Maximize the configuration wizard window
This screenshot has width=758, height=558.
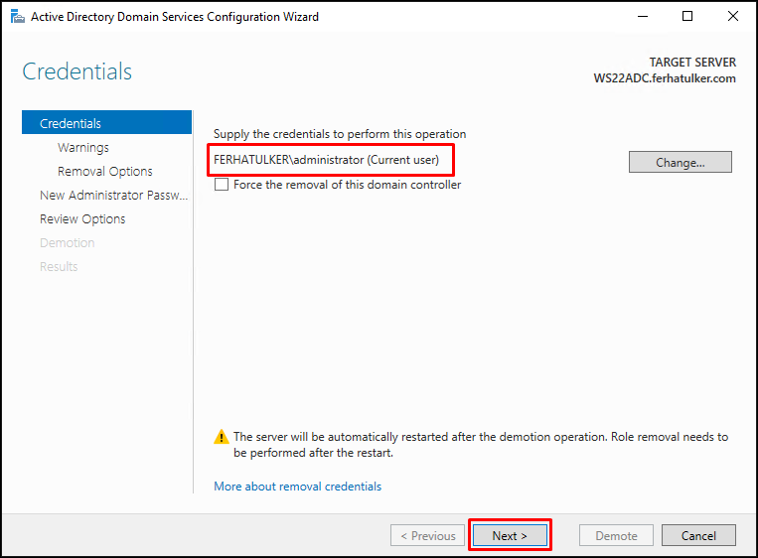click(x=686, y=17)
